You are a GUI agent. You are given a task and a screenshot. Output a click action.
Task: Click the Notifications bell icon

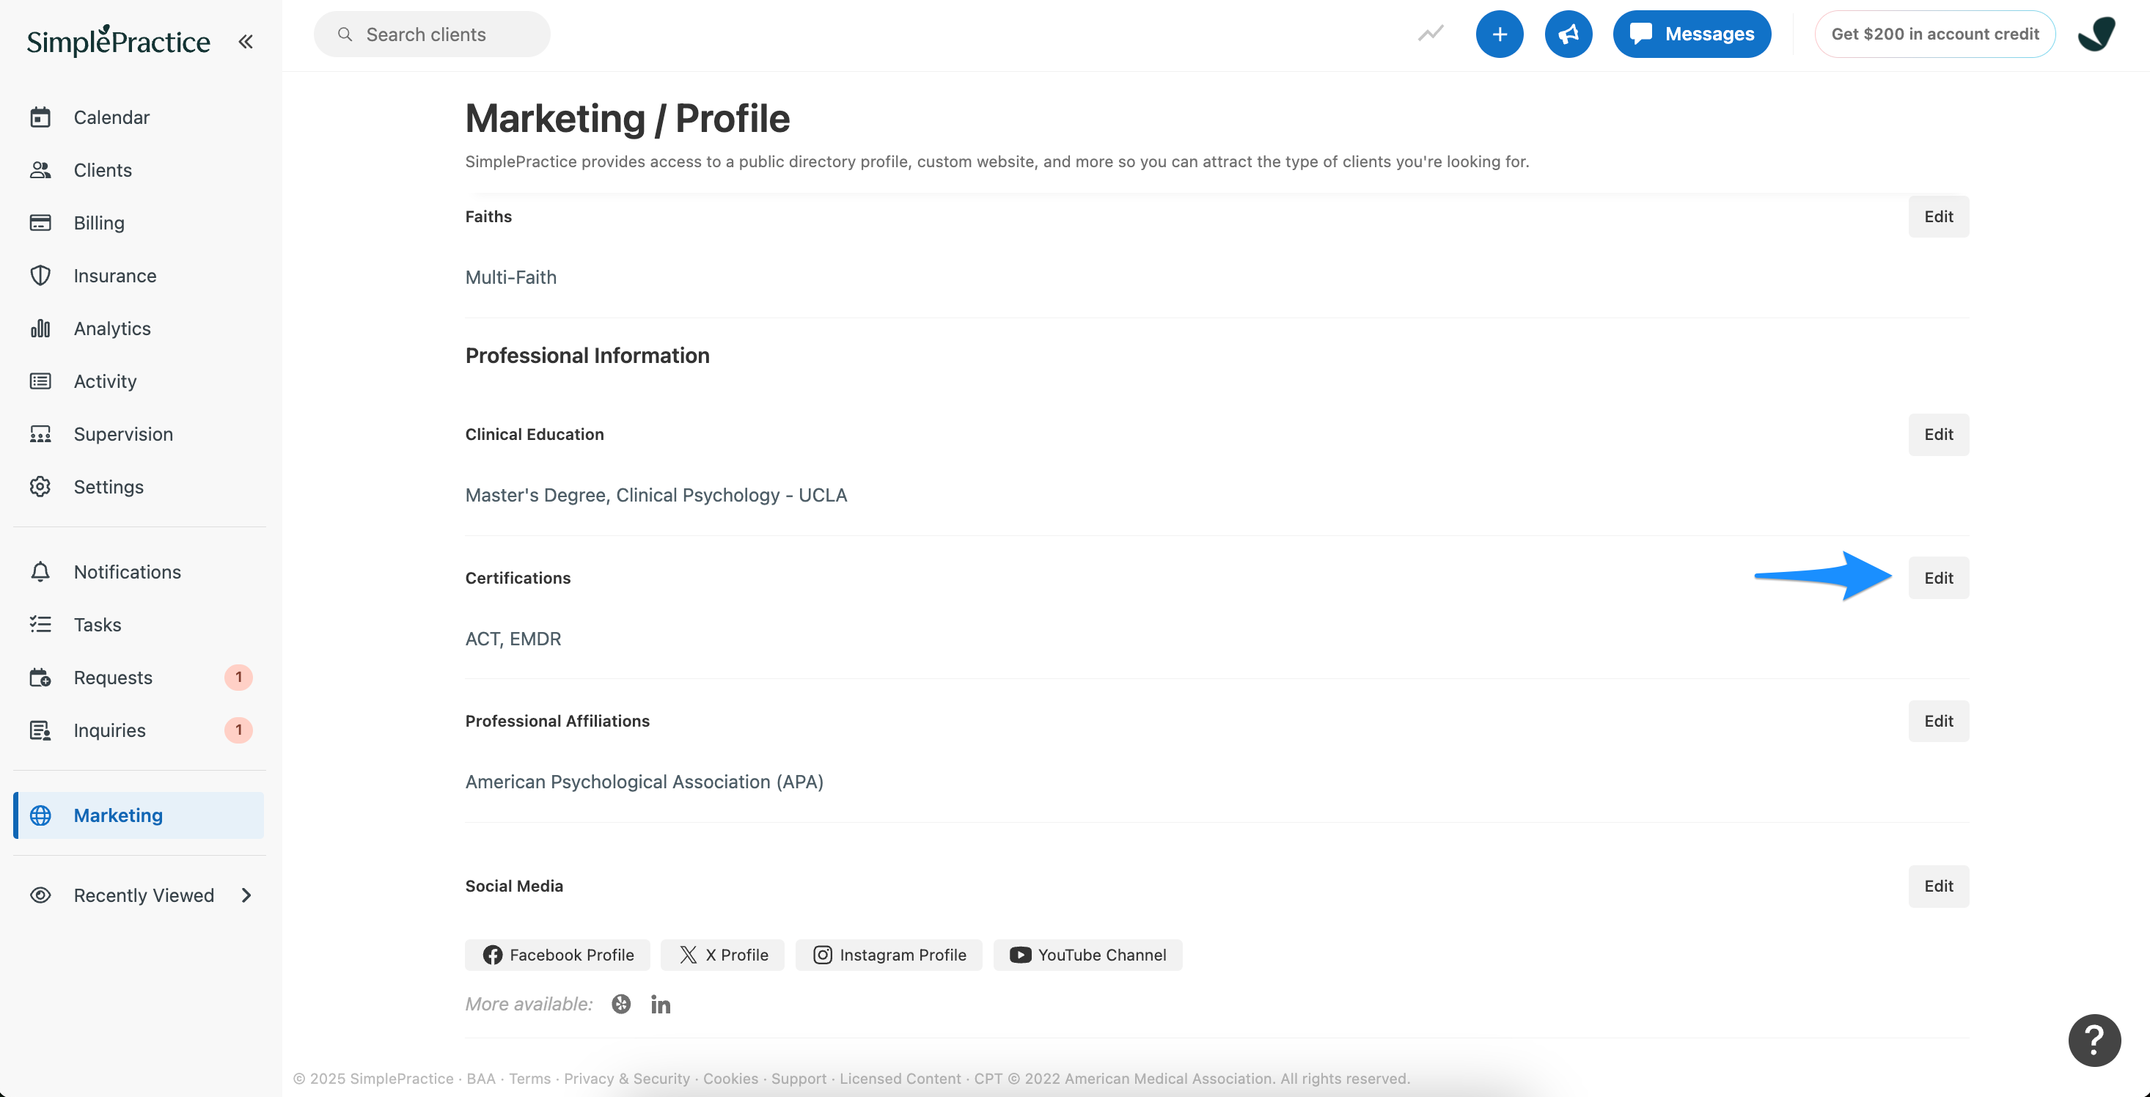(x=40, y=572)
